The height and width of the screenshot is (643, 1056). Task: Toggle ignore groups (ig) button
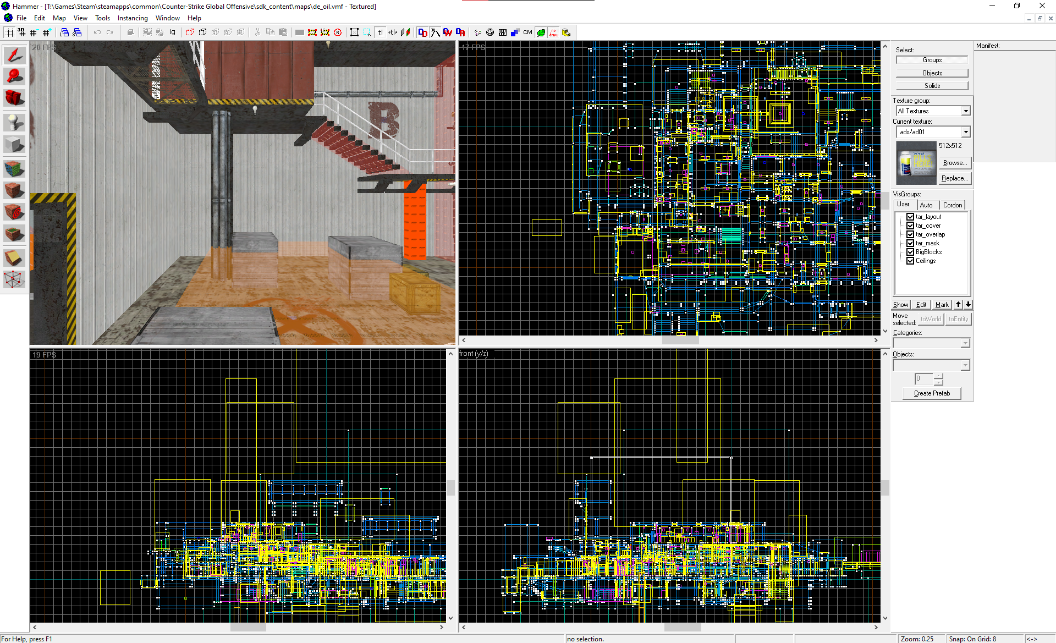tap(173, 32)
